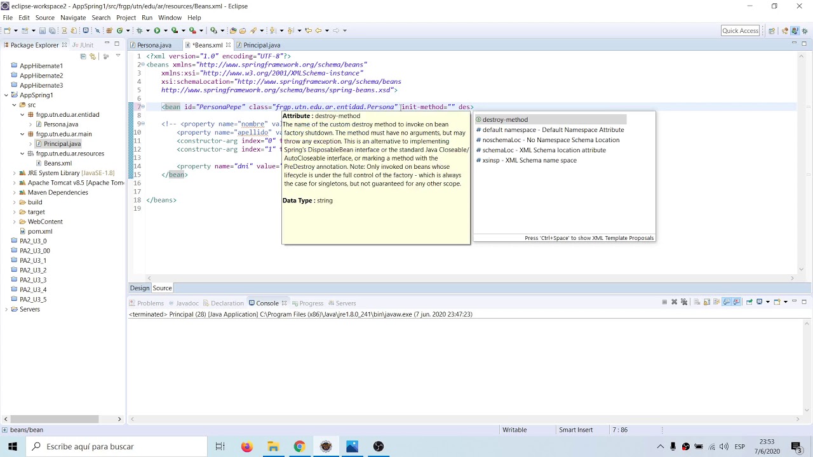Select the noschemaLoc proposal
This screenshot has height=457, width=813.
(x=548, y=140)
